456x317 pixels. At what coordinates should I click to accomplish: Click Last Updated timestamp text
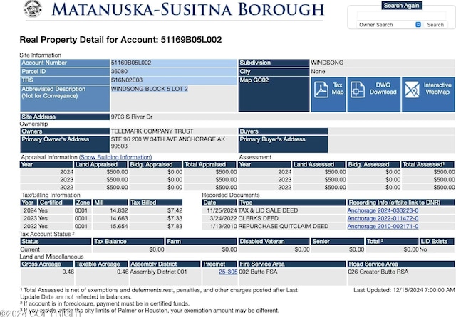[x=404, y=290]
